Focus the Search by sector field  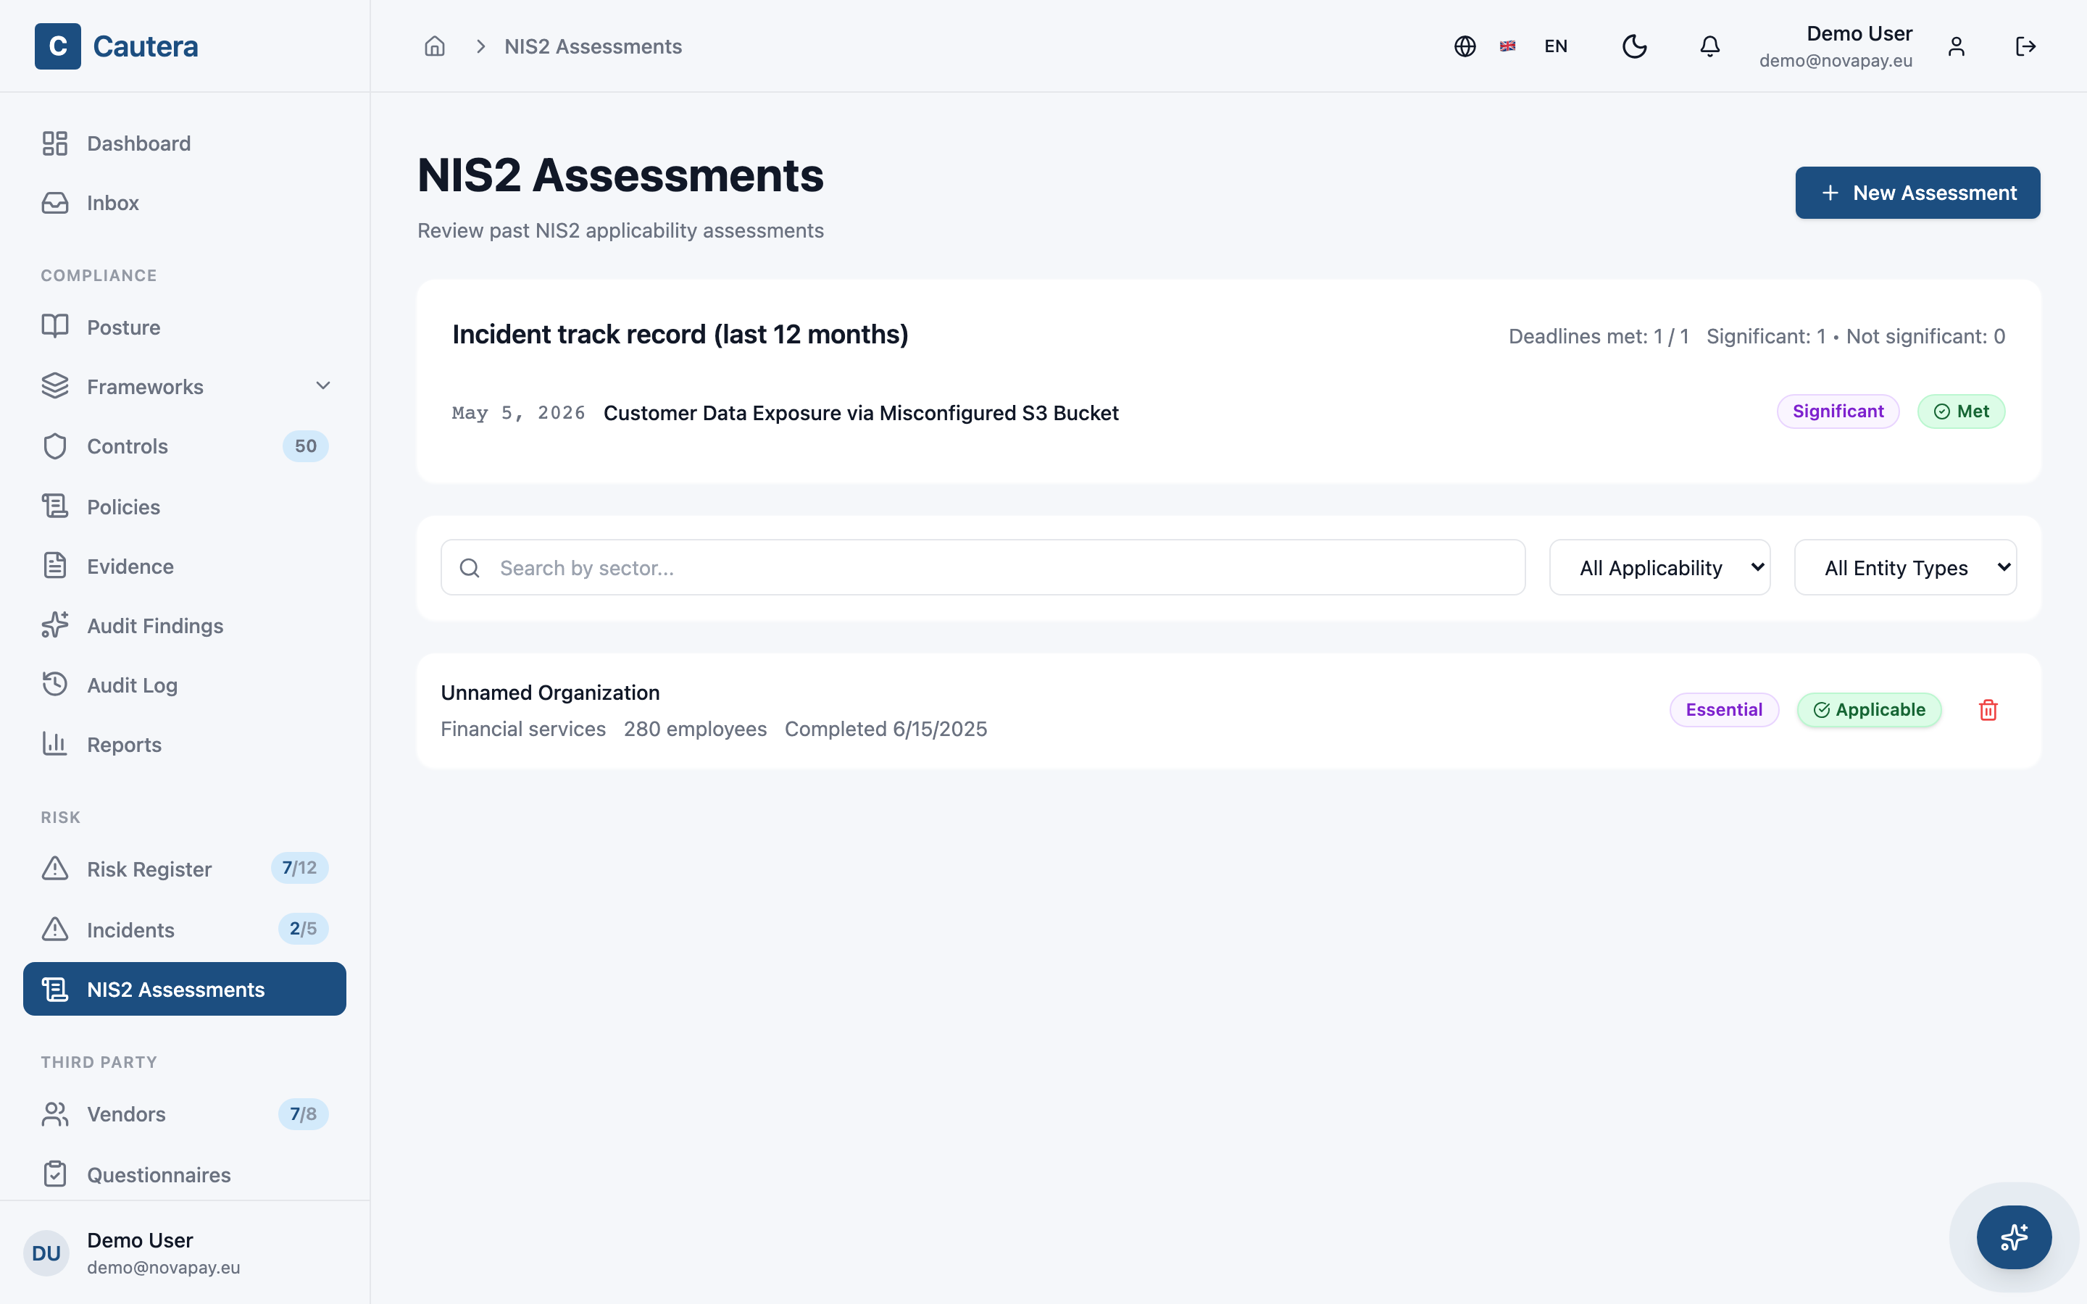[x=983, y=567]
